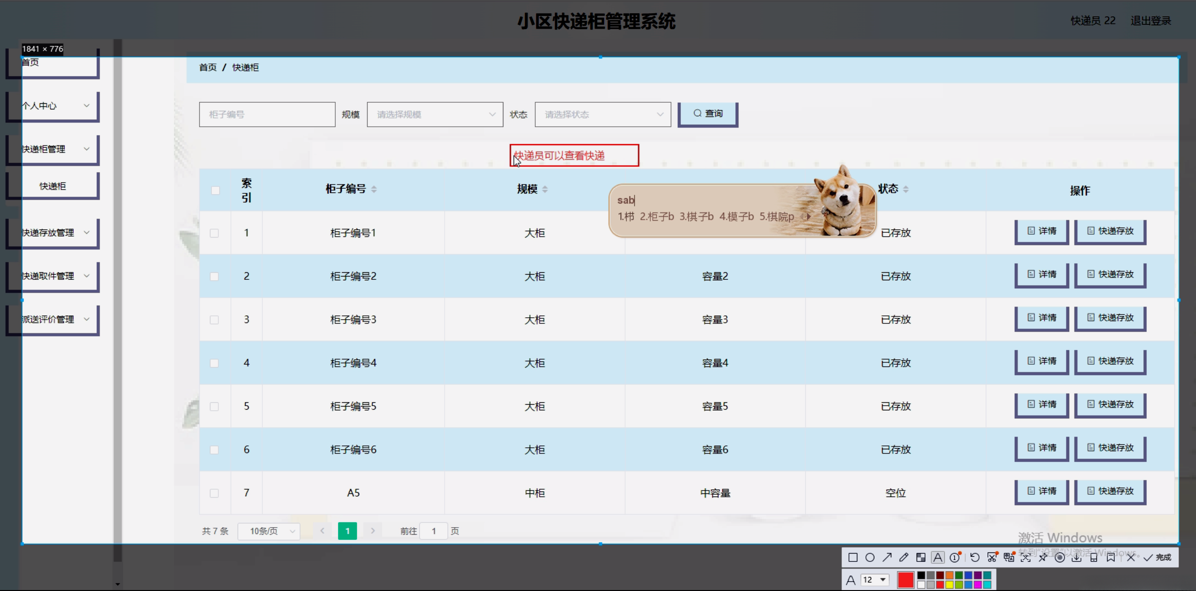This screenshot has width=1196, height=591.
Task: Tick the checkbox for row A5
Action: (x=214, y=493)
